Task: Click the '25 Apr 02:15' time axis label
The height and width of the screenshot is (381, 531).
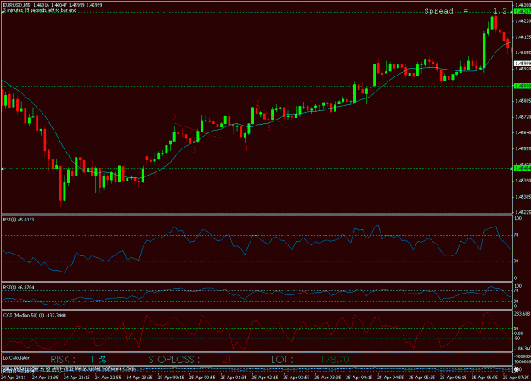Action: click(x=265, y=378)
